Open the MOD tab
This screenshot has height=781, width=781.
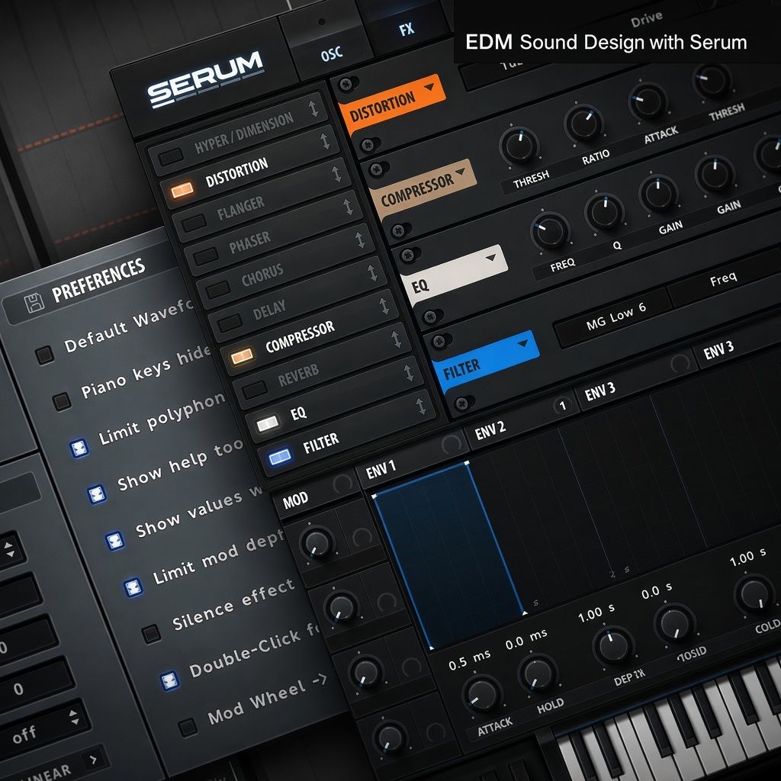(x=295, y=500)
